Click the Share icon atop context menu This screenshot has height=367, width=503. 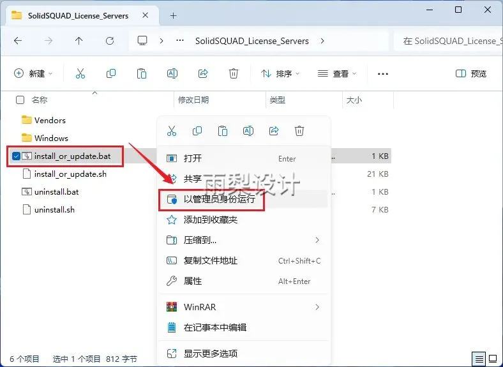pyautogui.click(x=274, y=131)
